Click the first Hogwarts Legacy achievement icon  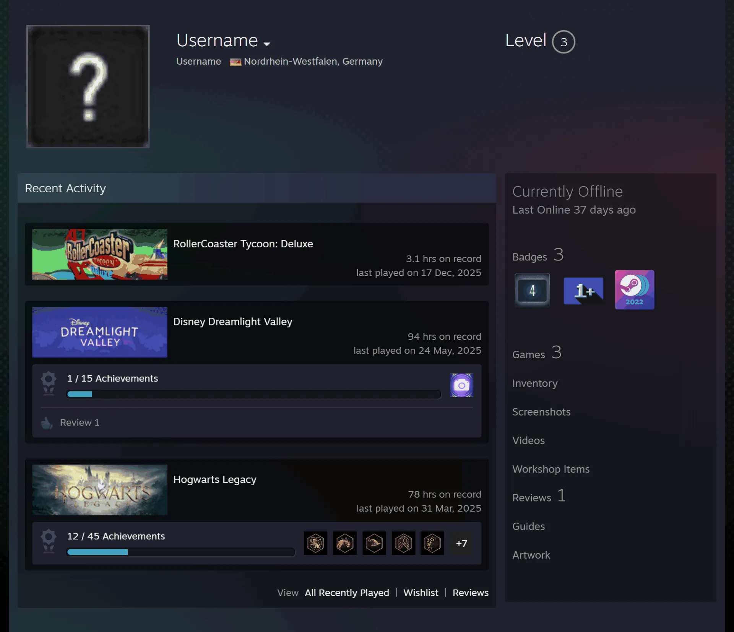(x=315, y=543)
